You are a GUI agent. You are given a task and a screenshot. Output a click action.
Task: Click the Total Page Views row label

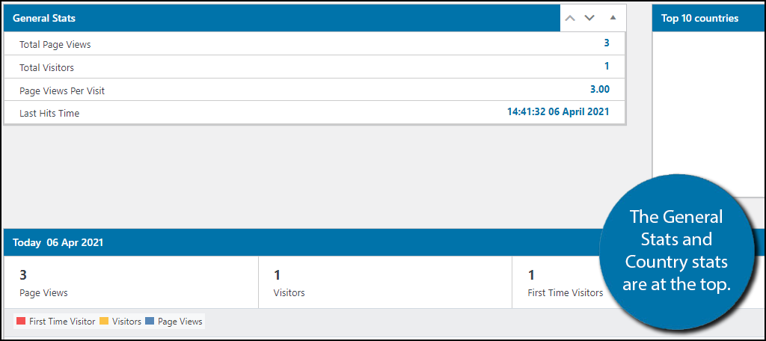coord(55,45)
